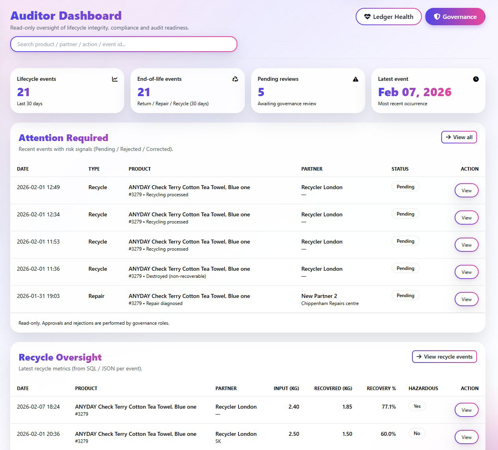Open the Pending reviews summary card
498x450 pixels.
point(308,91)
